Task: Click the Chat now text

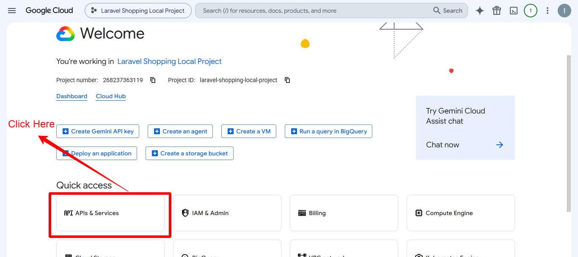Action: point(443,145)
